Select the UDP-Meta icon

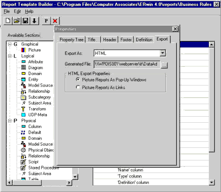click(24, 115)
